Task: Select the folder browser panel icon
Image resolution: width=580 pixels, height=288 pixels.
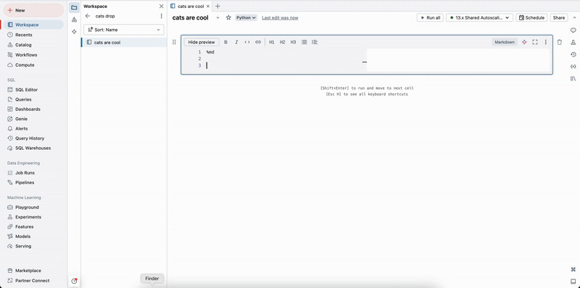Action: tap(74, 7)
